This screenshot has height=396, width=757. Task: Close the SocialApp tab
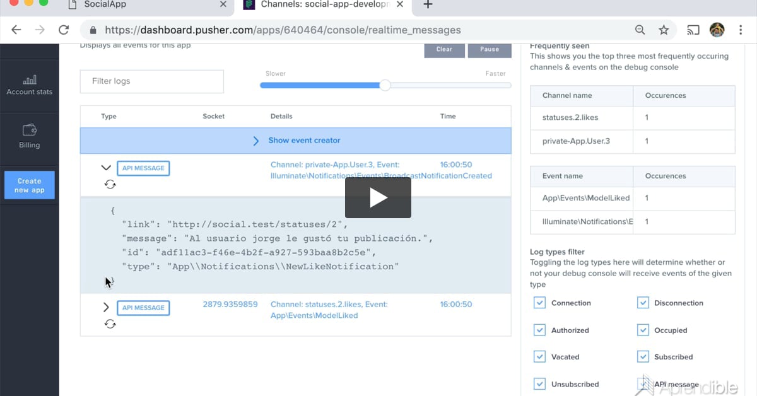223,4
